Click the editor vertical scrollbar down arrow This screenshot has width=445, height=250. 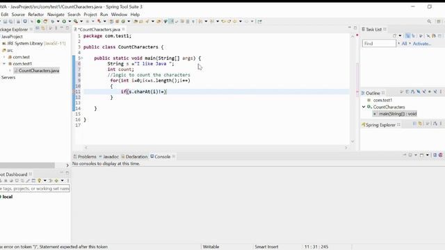pos(353,141)
